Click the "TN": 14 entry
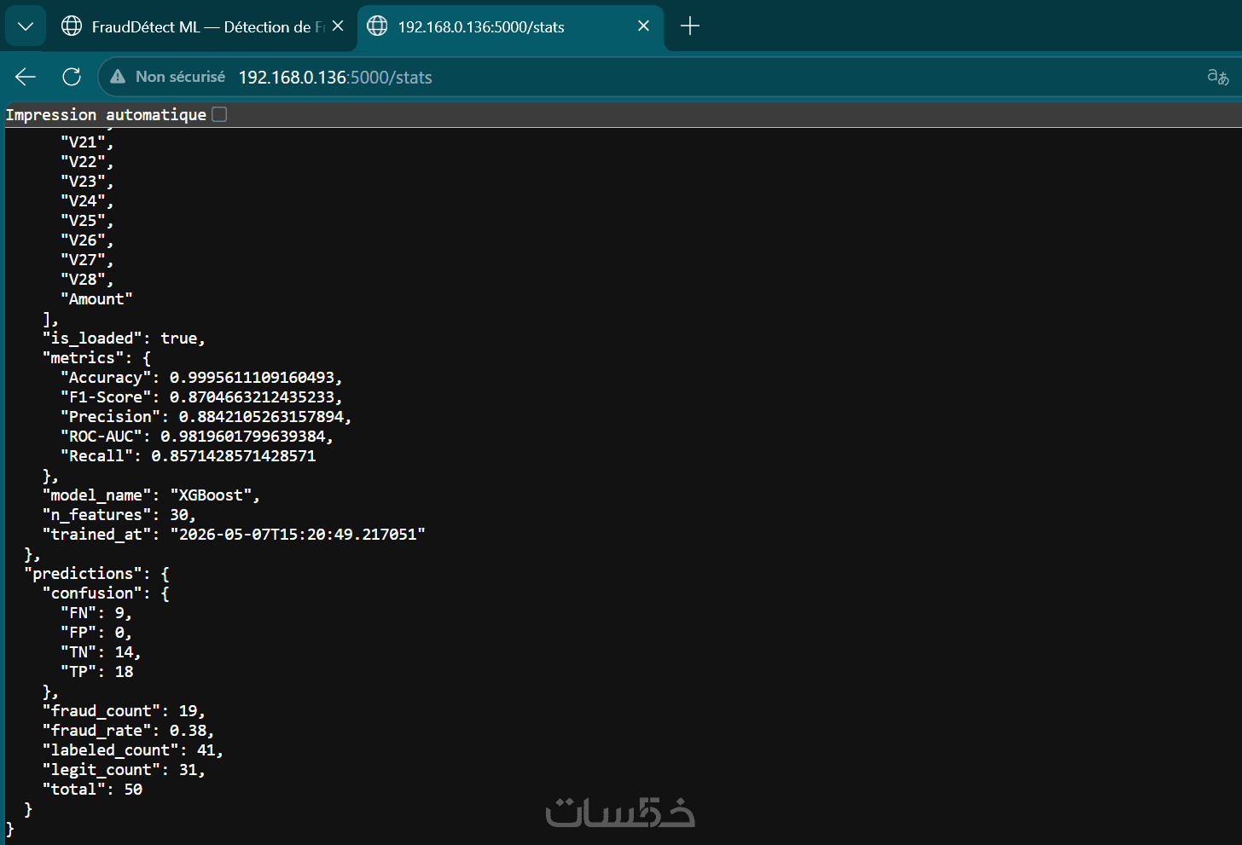Image resolution: width=1242 pixels, height=845 pixels. coord(101,652)
